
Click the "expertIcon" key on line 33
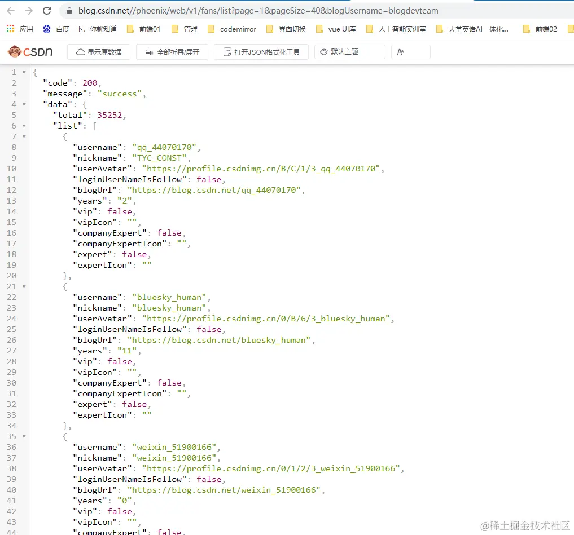tap(102, 415)
